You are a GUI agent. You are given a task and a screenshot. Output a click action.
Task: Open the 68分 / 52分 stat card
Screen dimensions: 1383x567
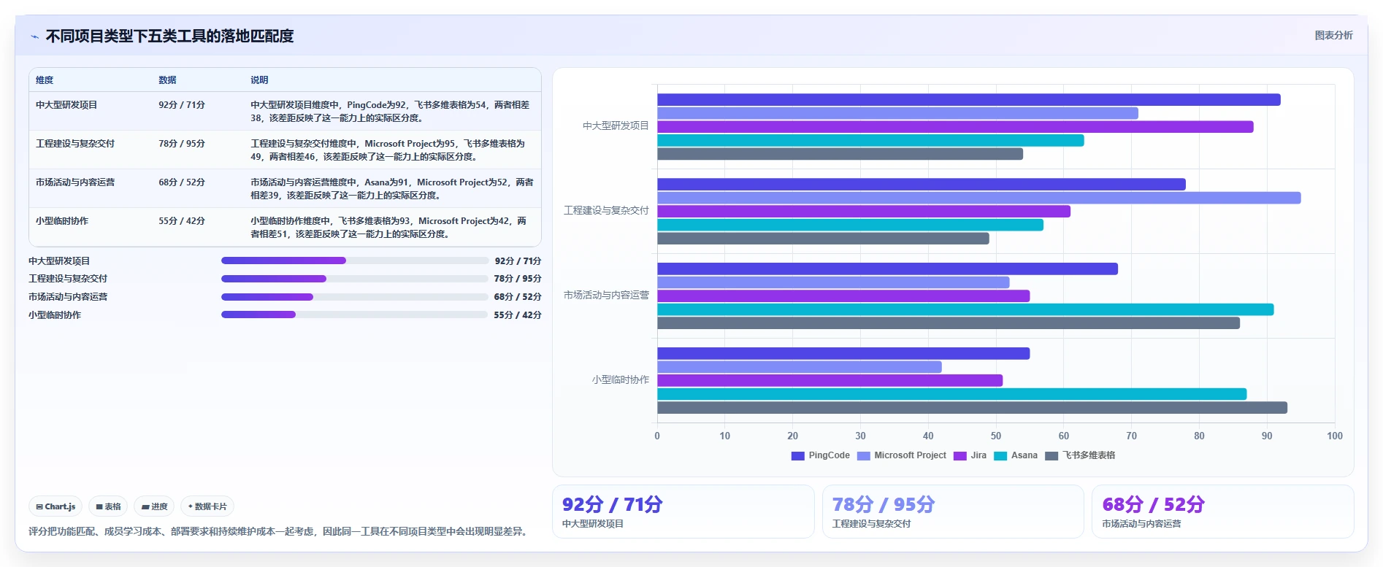(x=1223, y=512)
